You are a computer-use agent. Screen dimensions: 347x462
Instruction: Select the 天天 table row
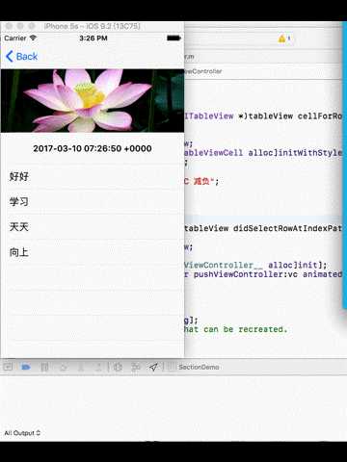click(93, 227)
